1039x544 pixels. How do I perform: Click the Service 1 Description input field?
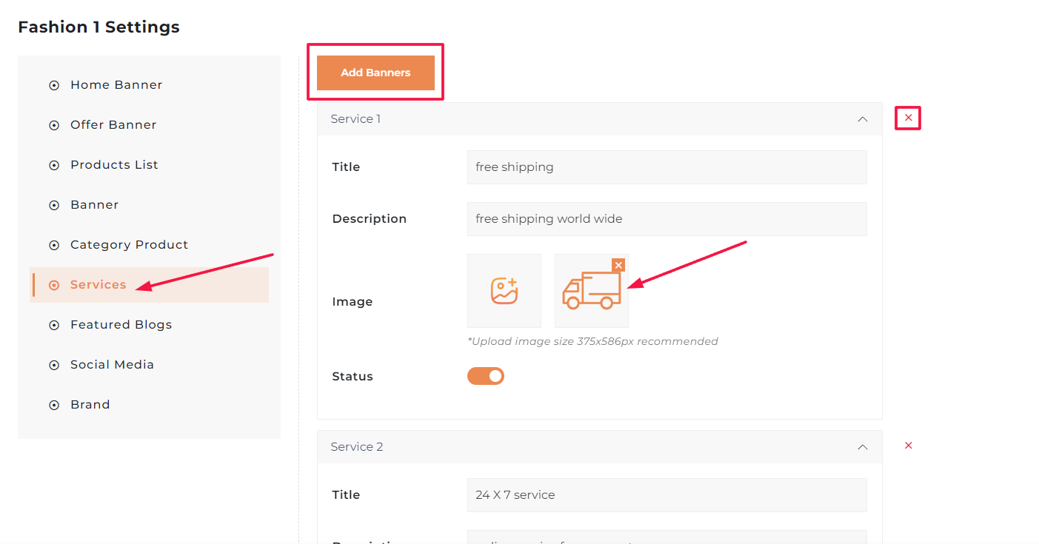667,219
